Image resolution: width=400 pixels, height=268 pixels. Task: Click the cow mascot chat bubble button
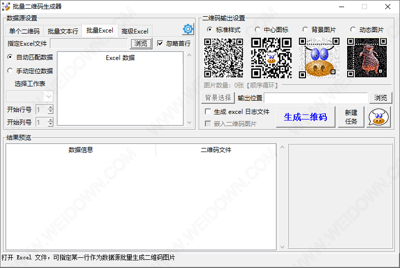click(379, 117)
